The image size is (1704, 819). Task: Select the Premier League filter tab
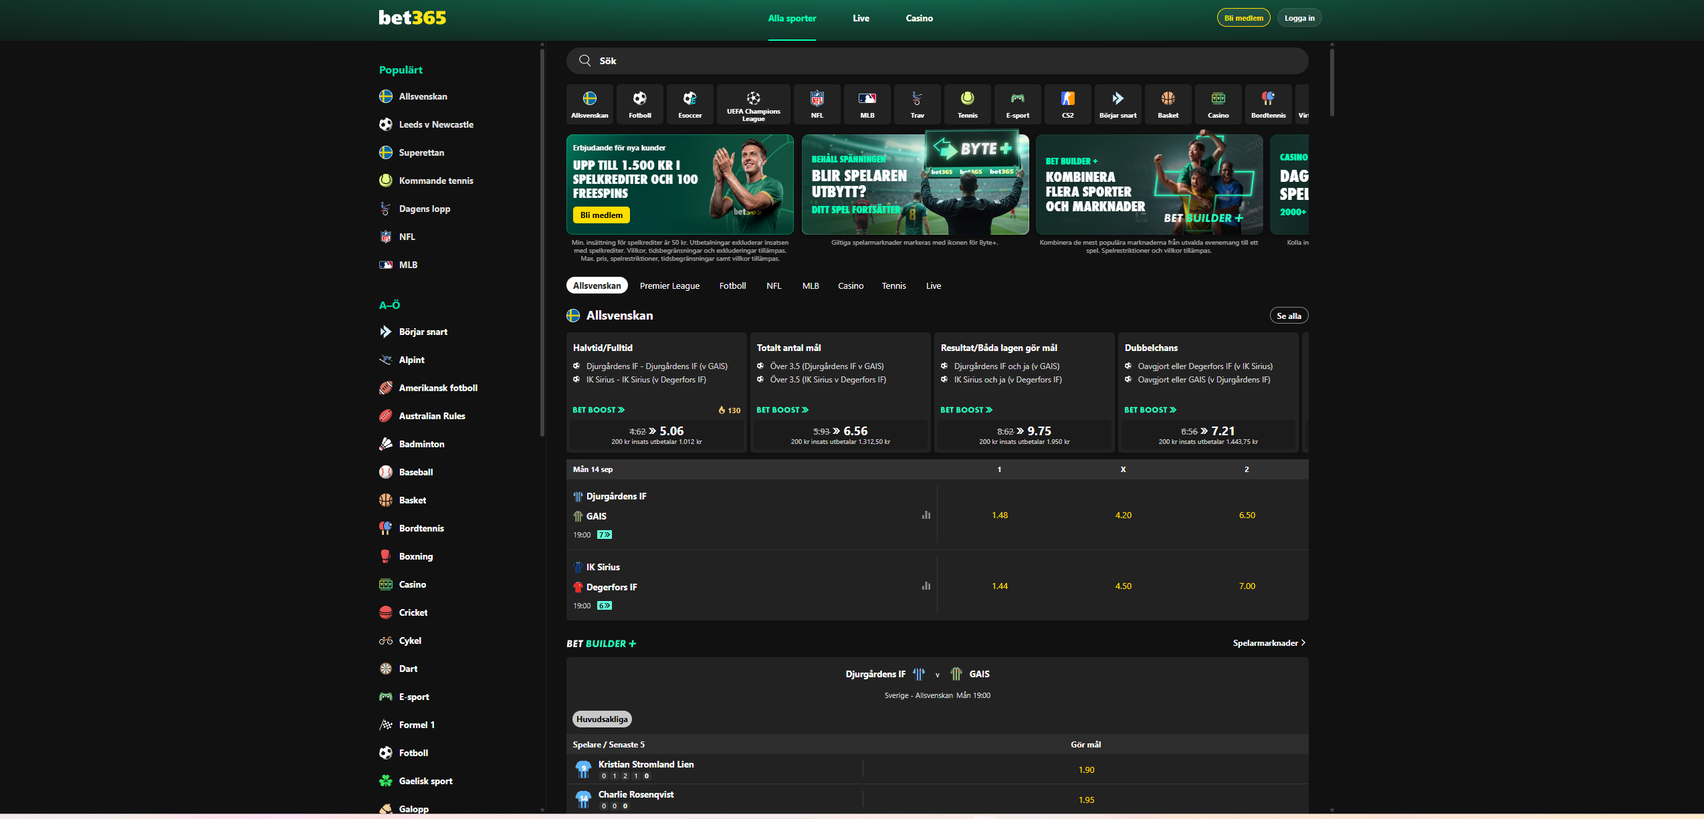click(669, 285)
